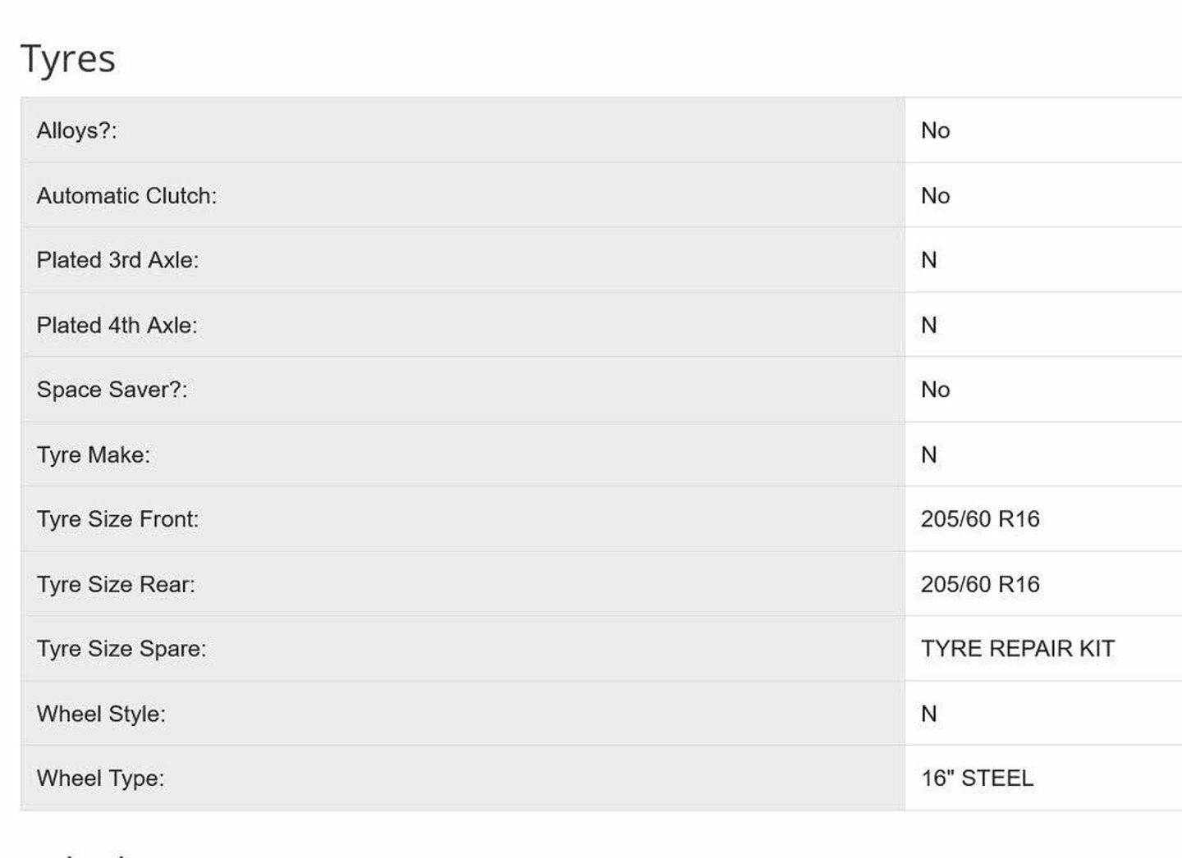1182x858 pixels.
Task: Select the Wheel Style label
Action: click(101, 714)
